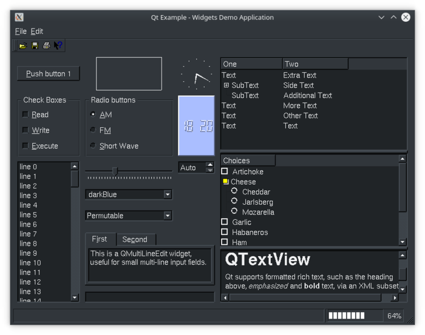Click the LCD number display showing 18 20
The width and height of the screenshot is (425, 335).
pos(197,126)
